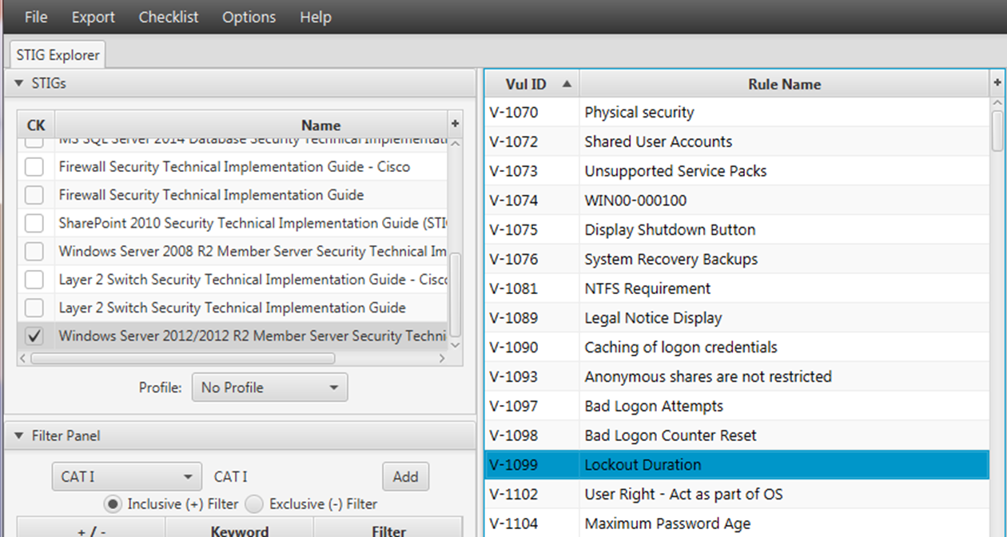Click the STIG list left scroll arrow

24,359
